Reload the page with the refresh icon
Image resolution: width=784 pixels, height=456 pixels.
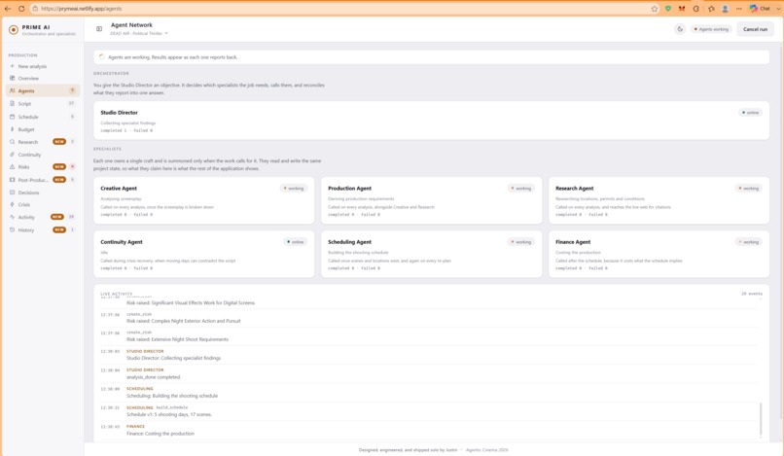[21, 9]
